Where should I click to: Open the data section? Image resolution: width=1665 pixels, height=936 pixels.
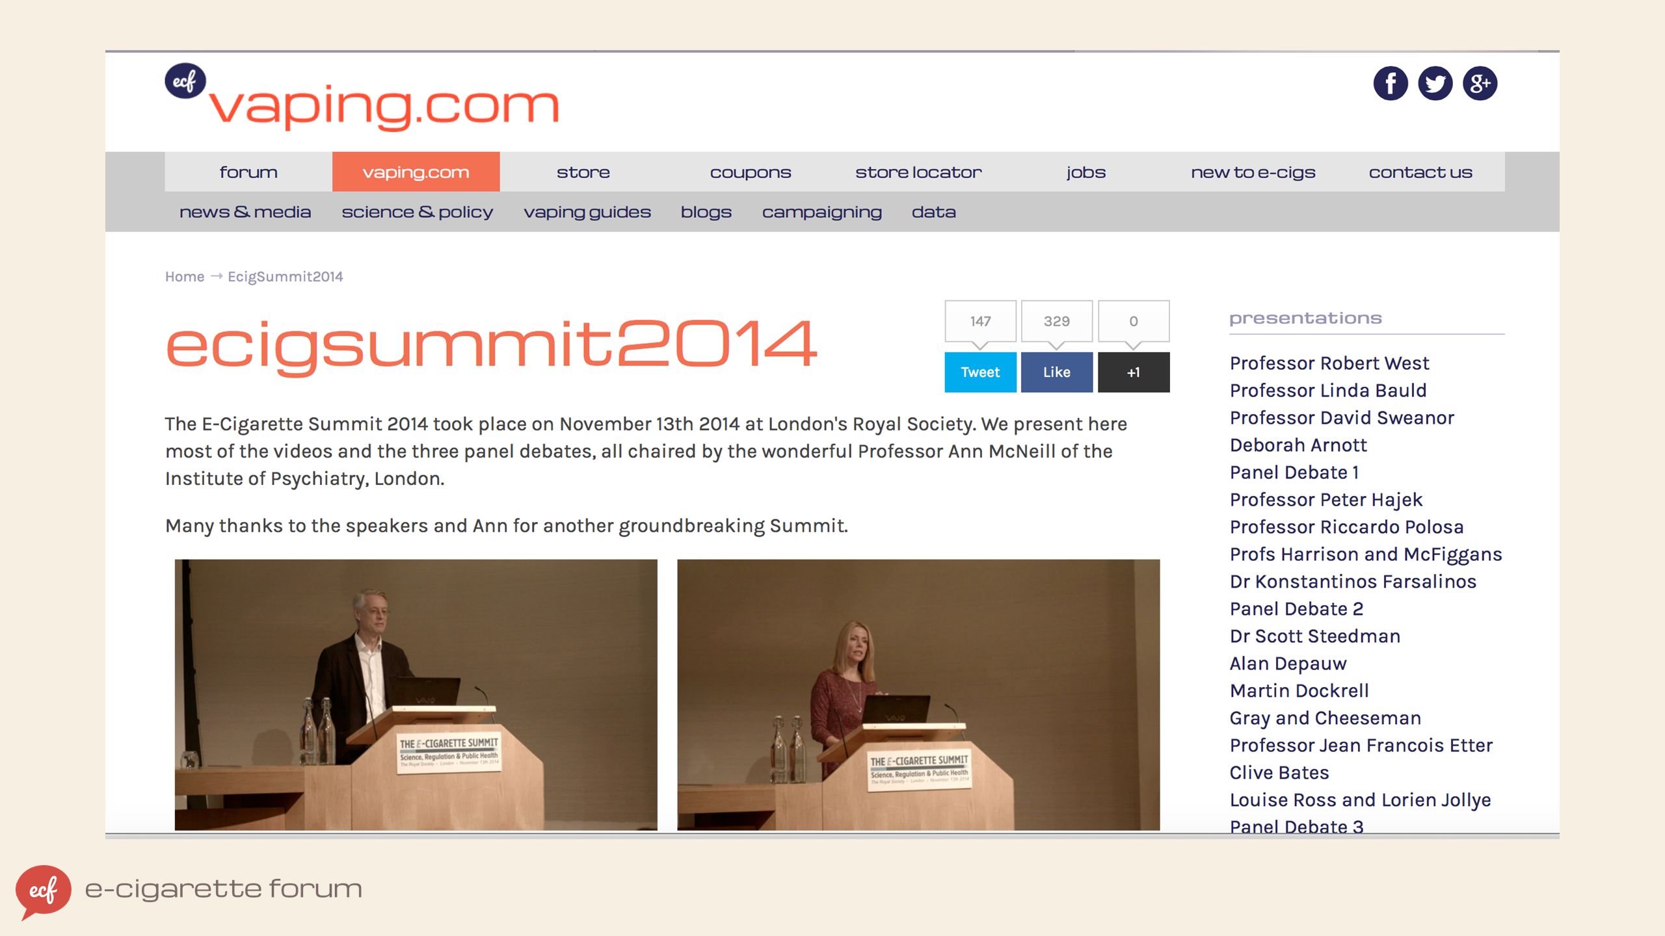point(934,212)
